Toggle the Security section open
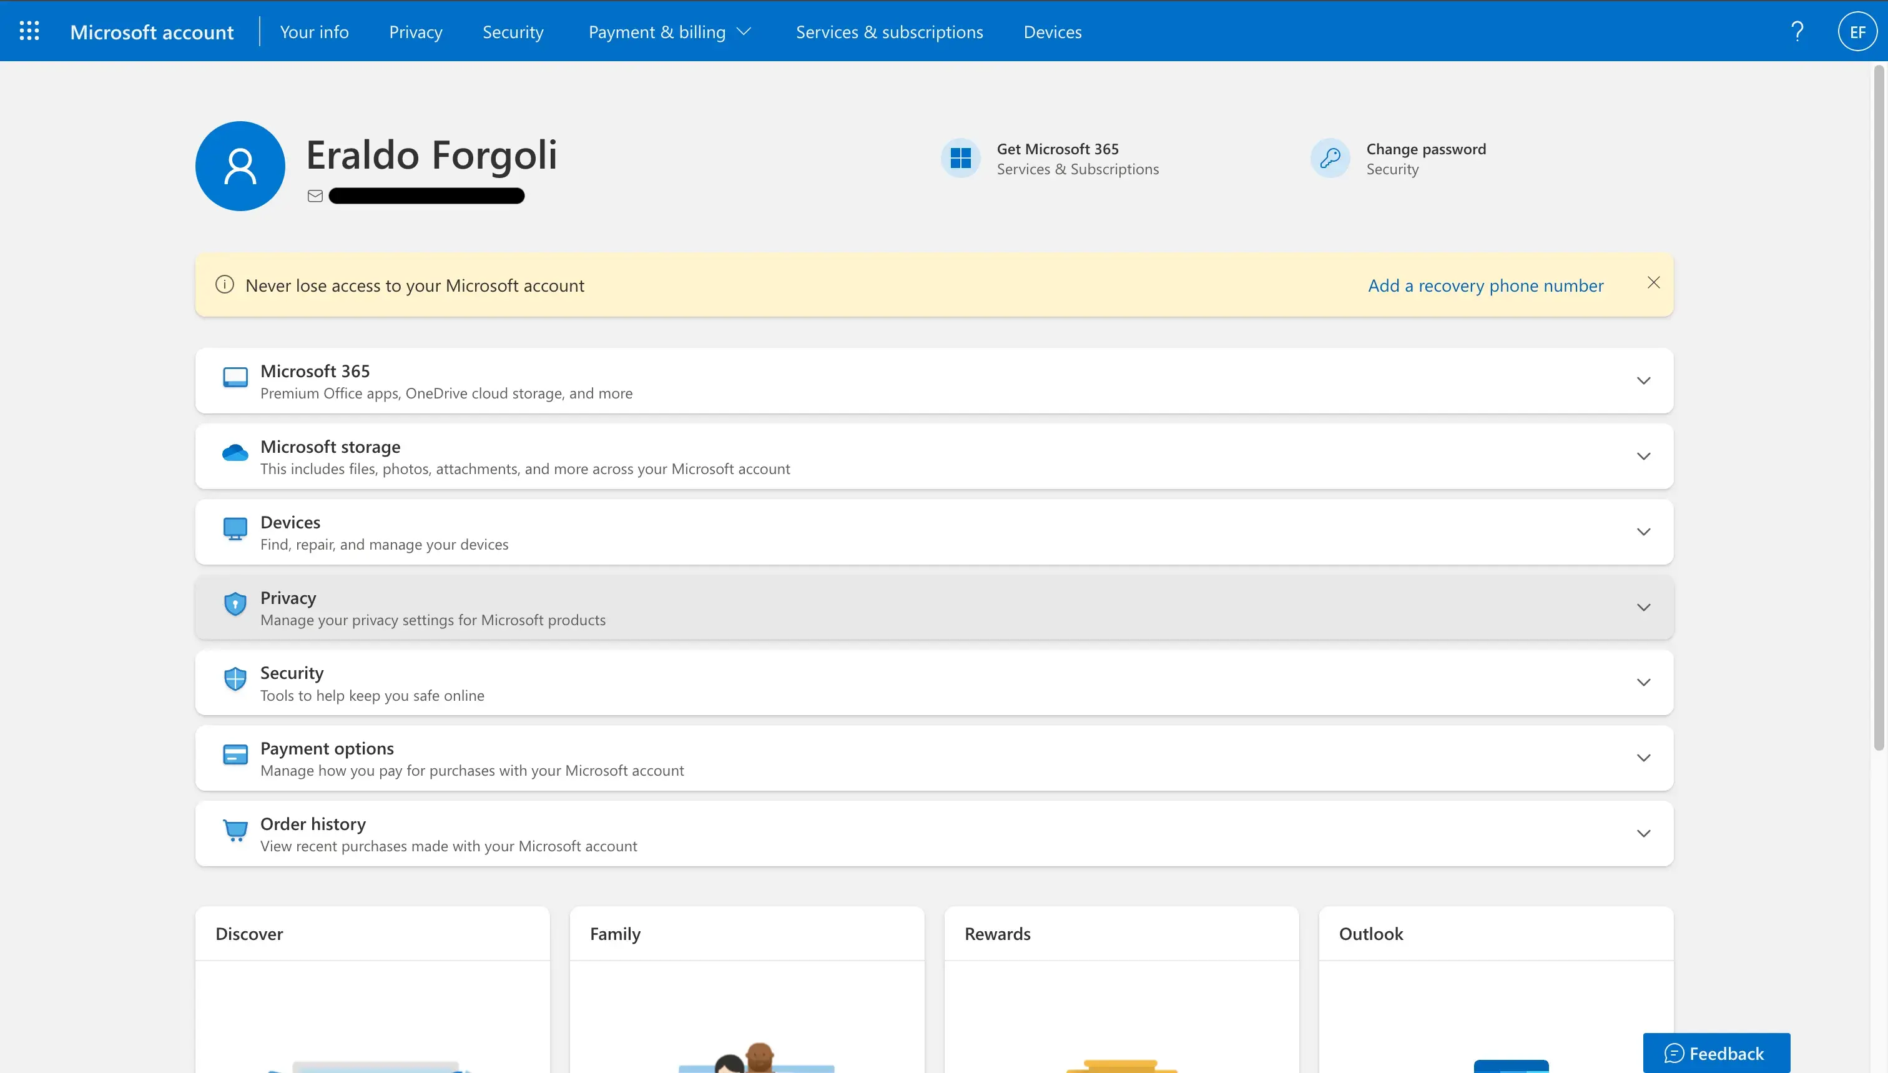The width and height of the screenshot is (1888, 1073). [x=1641, y=683]
